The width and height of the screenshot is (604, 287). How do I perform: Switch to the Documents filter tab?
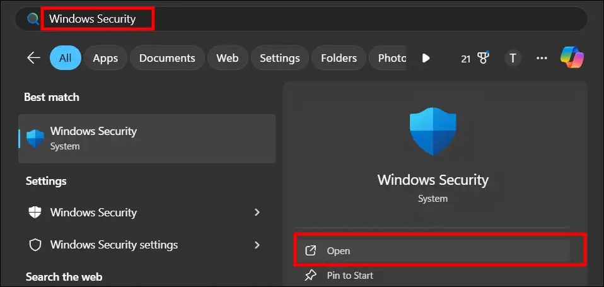pos(167,58)
